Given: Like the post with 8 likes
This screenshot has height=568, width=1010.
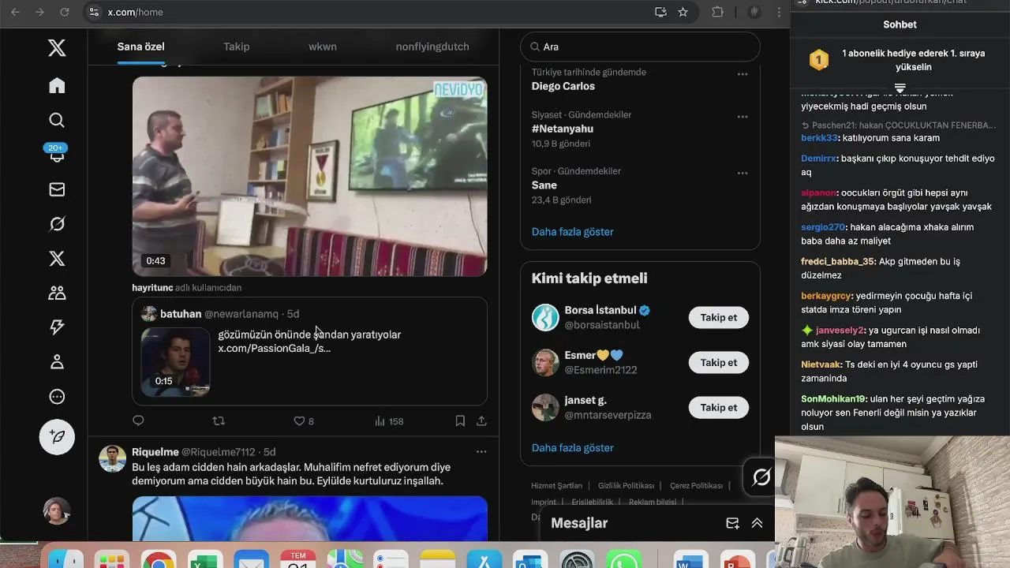Looking at the screenshot, I should [x=304, y=421].
